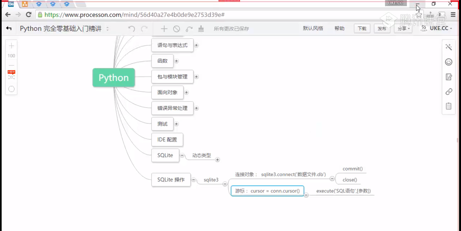Expand the 错误异常处理 node
The width and height of the screenshot is (461, 231).
pos(196,108)
